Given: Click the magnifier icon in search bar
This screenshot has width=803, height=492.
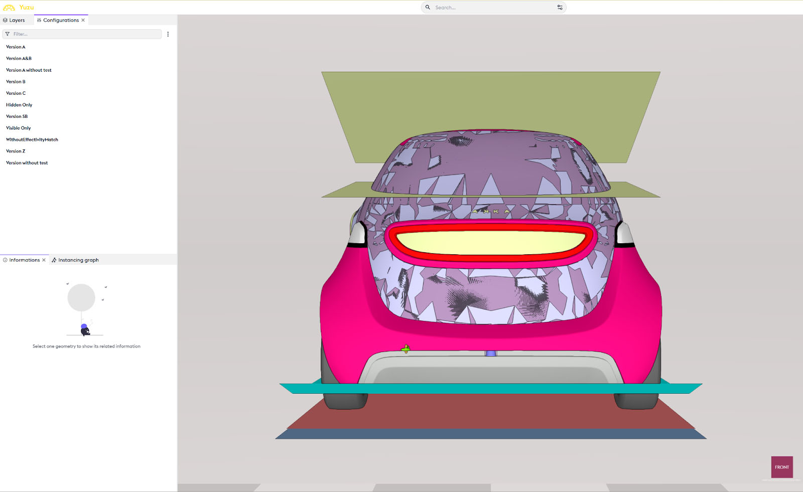Looking at the screenshot, I should (428, 8).
